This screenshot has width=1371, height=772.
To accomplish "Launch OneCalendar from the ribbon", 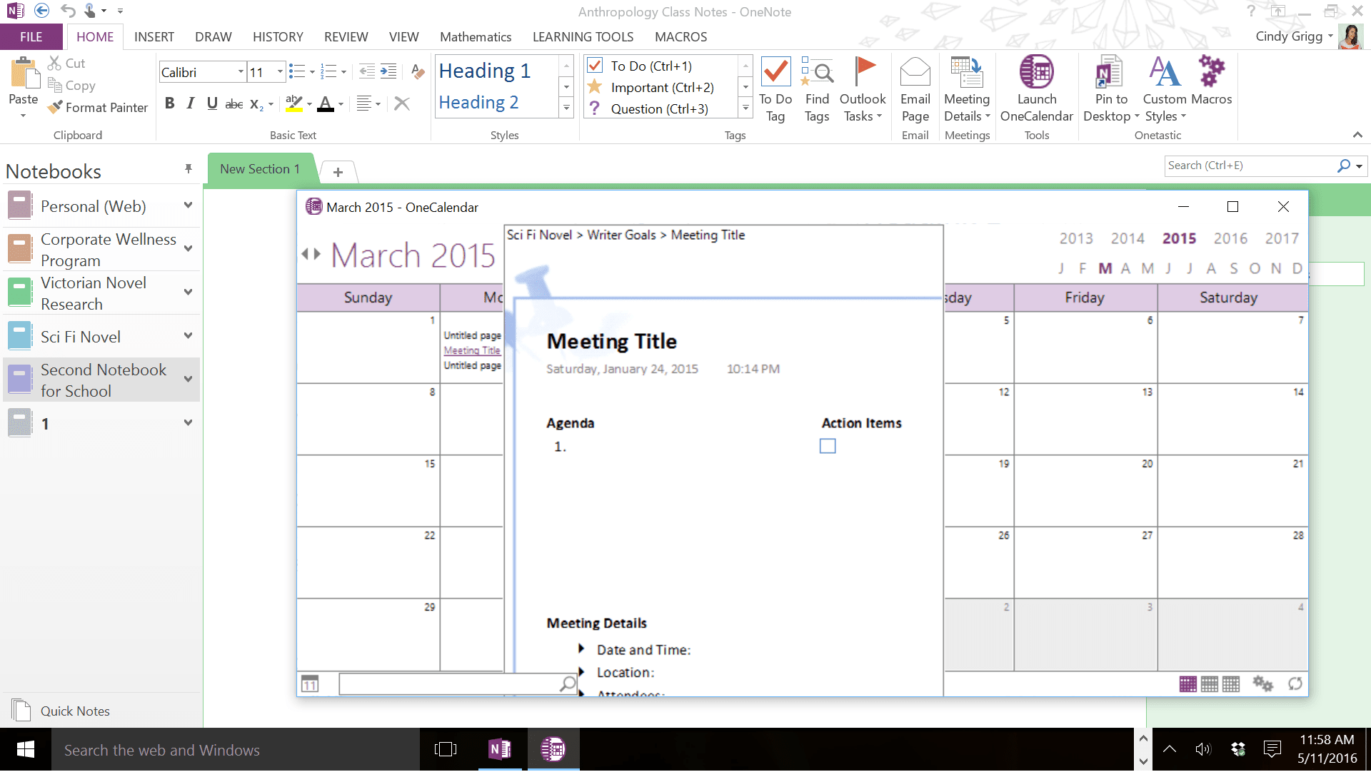I will [x=1037, y=90].
